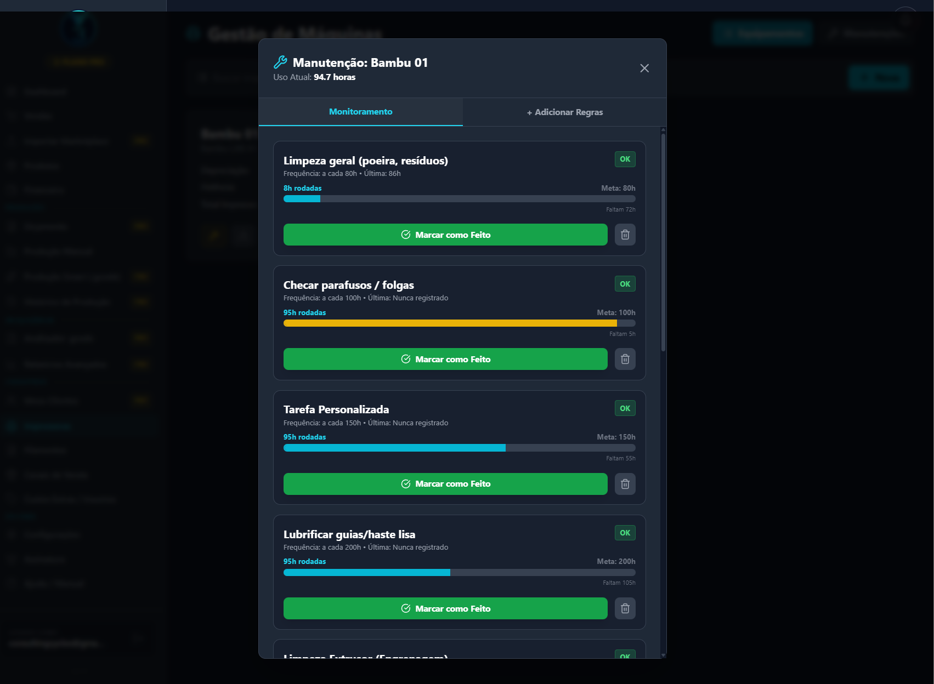934x684 pixels.
Task: Click the OK badge on Checar parafusos
Action: 625,284
